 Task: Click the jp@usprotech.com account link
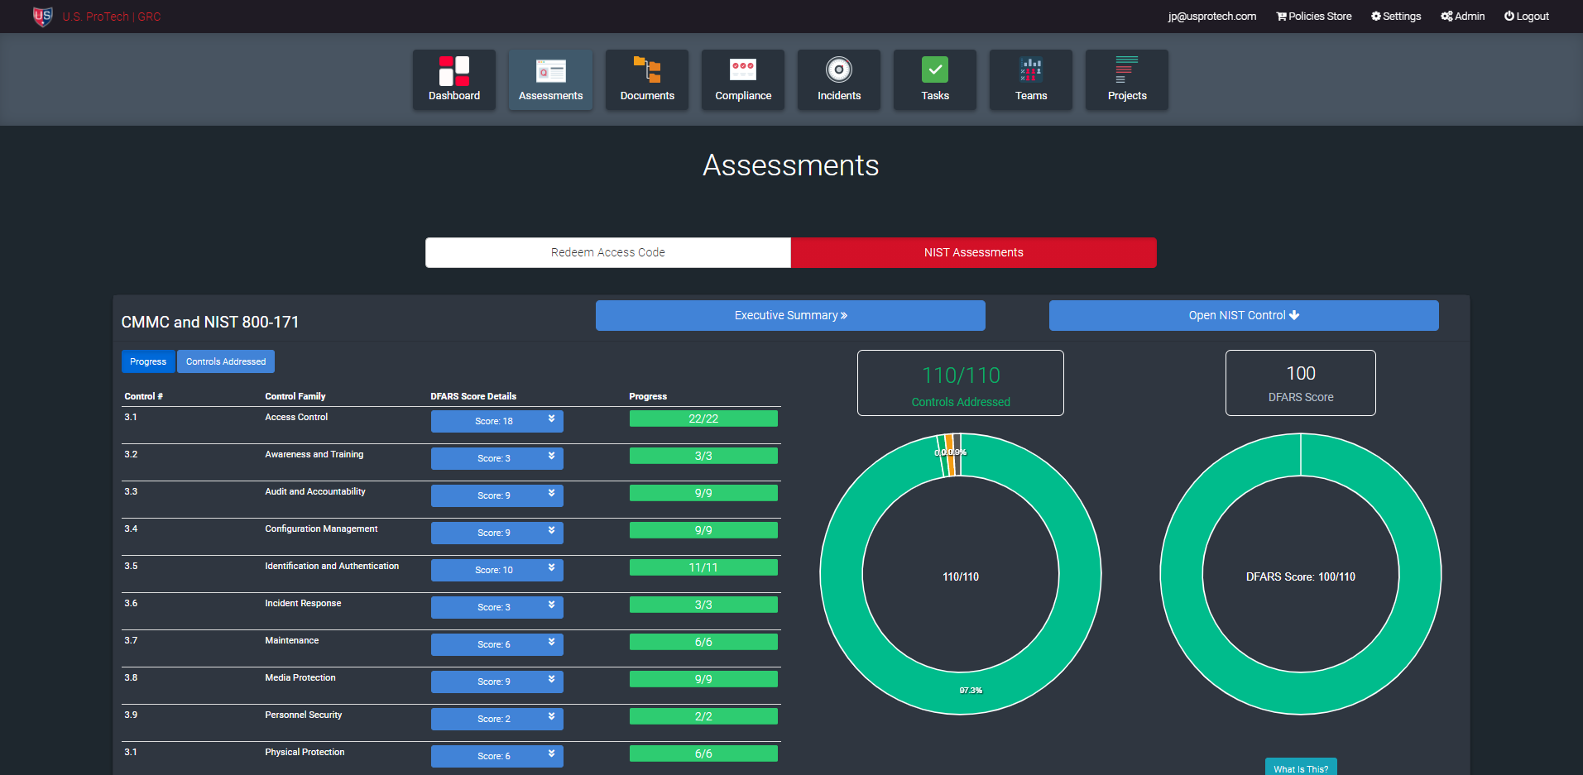[x=1212, y=17]
